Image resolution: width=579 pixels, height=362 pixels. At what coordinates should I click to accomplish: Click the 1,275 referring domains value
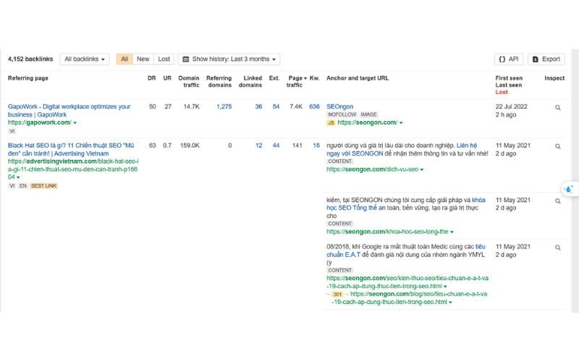224,106
